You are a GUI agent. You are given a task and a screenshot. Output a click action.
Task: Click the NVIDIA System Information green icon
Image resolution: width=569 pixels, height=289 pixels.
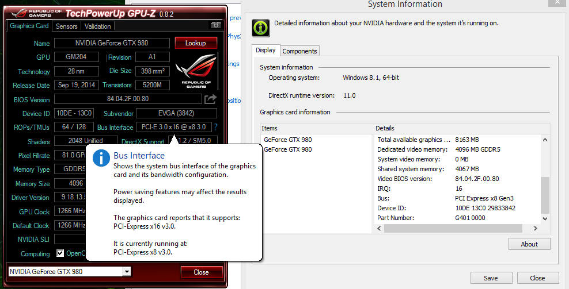(260, 28)
